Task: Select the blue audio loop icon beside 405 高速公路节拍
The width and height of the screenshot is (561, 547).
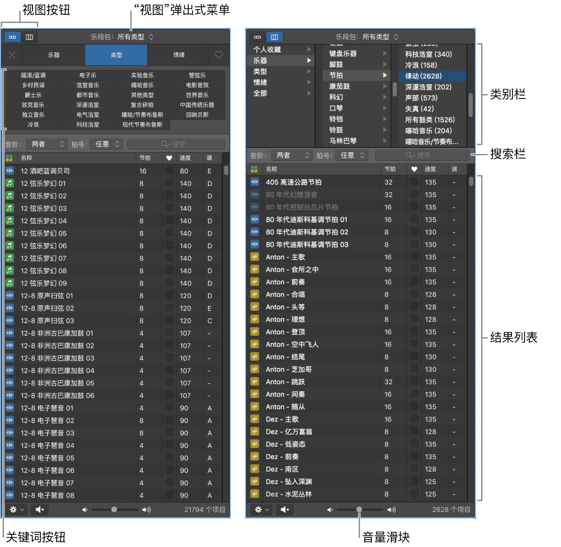Action: [x=255, y=182]
